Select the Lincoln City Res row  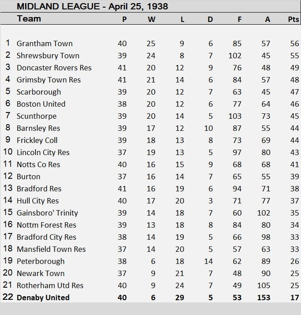click(x=43, y=152)
